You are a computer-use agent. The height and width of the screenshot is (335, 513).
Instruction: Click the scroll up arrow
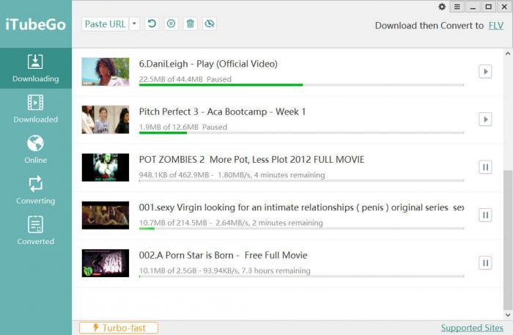pos(508,54)
